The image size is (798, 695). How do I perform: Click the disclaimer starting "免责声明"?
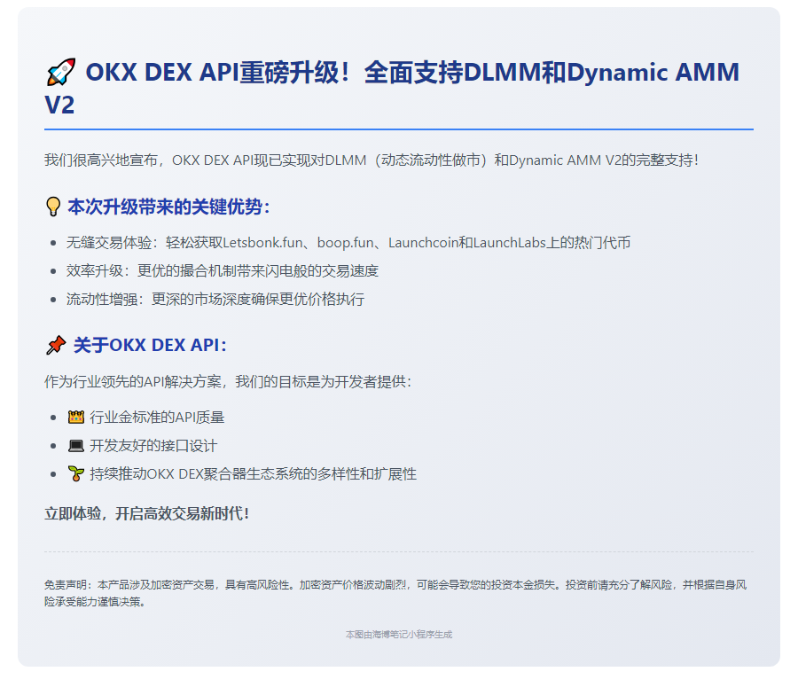[x=395, y=593]
